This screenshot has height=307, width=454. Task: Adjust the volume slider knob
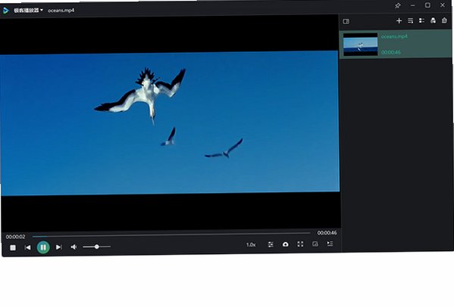97,247
